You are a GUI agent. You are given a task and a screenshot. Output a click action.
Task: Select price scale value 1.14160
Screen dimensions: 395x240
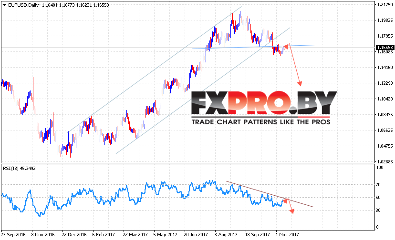385,68
